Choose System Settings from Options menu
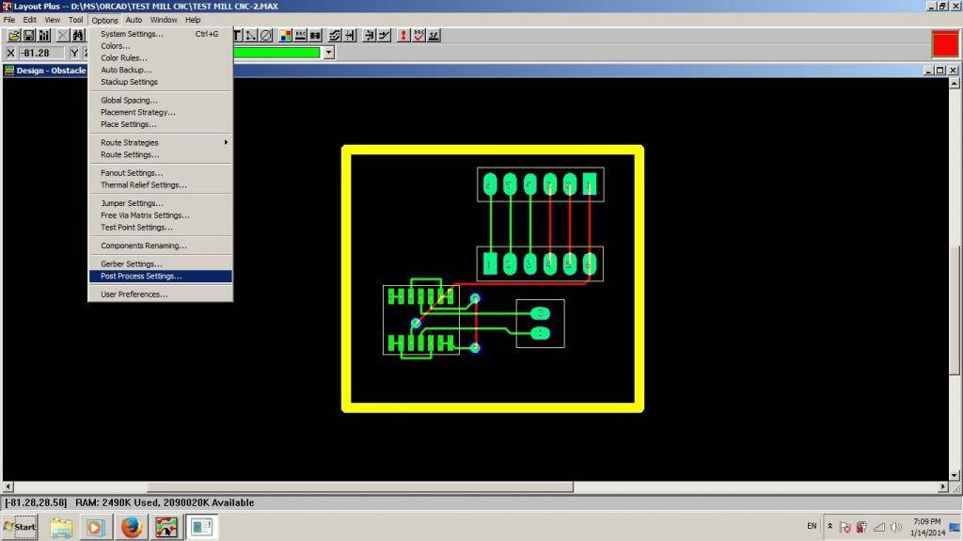Screen dimensions: 963x541 coord(160,34)
